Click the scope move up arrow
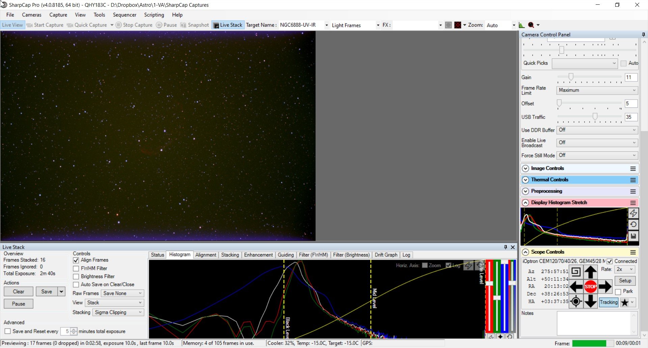The height and width of the screenshot is (348, 648). [x=590, y=272]
